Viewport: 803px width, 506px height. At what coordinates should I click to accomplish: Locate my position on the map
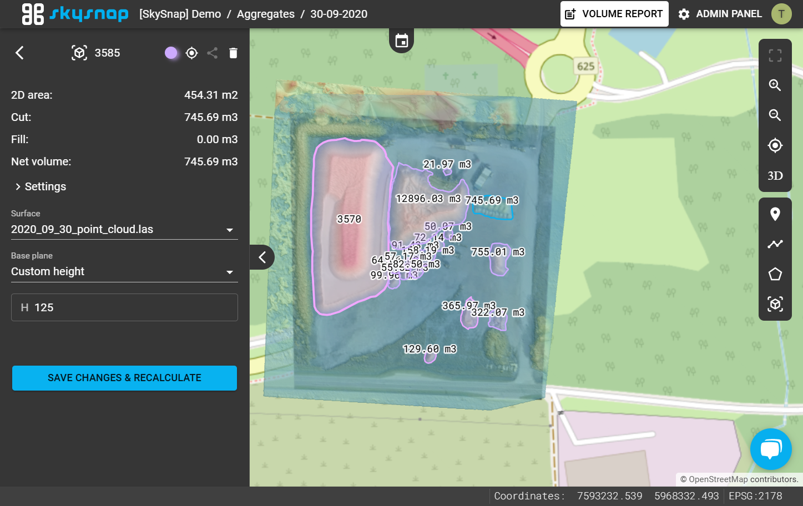coord(775,145)
